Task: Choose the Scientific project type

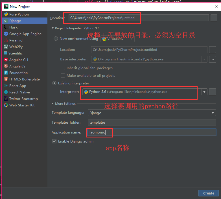Action: 25,53
